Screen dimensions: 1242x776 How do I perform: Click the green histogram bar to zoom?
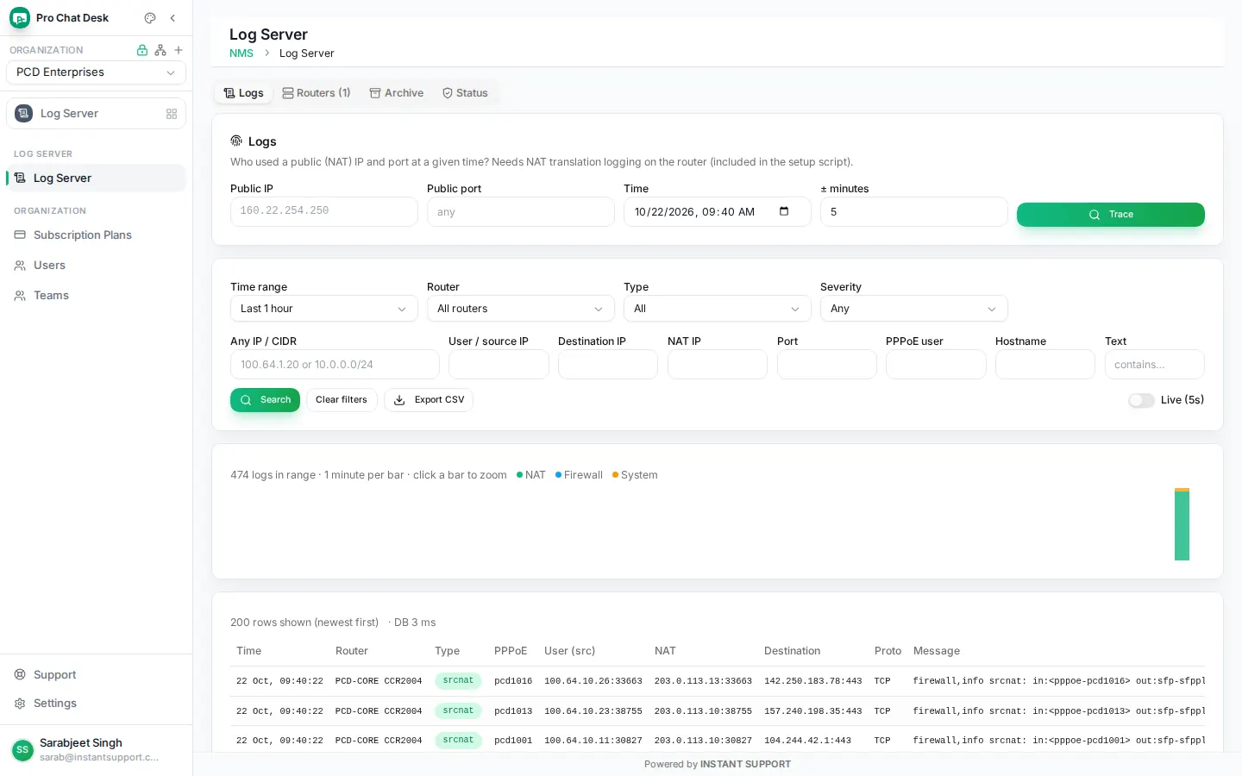click(x=1182, y=526)
